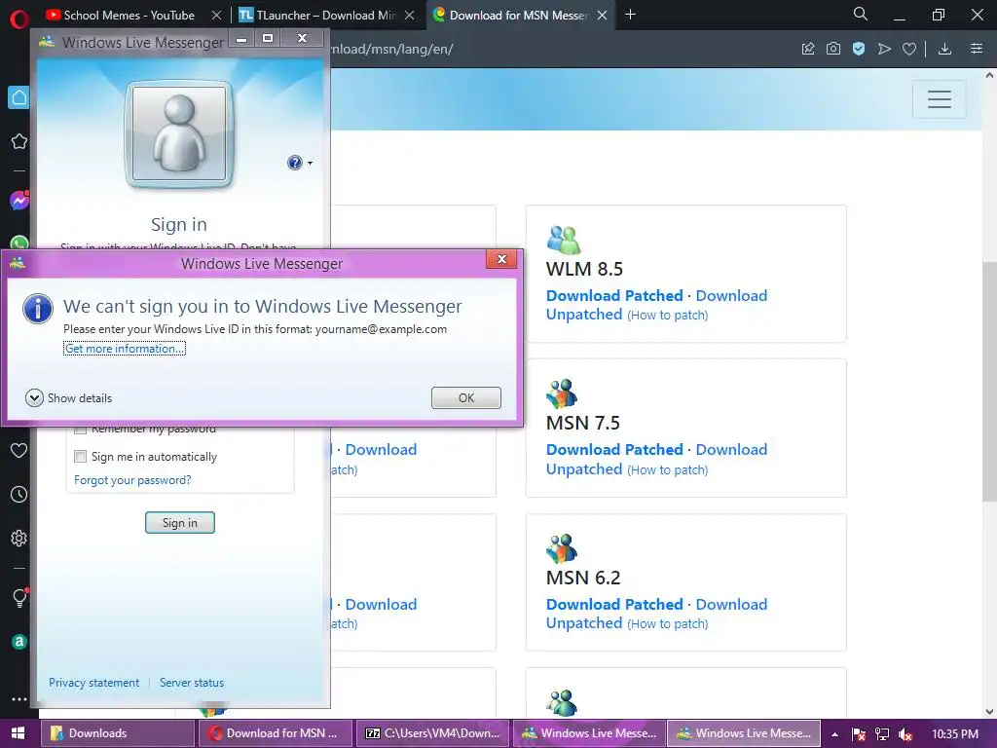Click the Action Center flag tray icon
The height and width of the screenshot is (748, 997).
(x=859, y=734)
